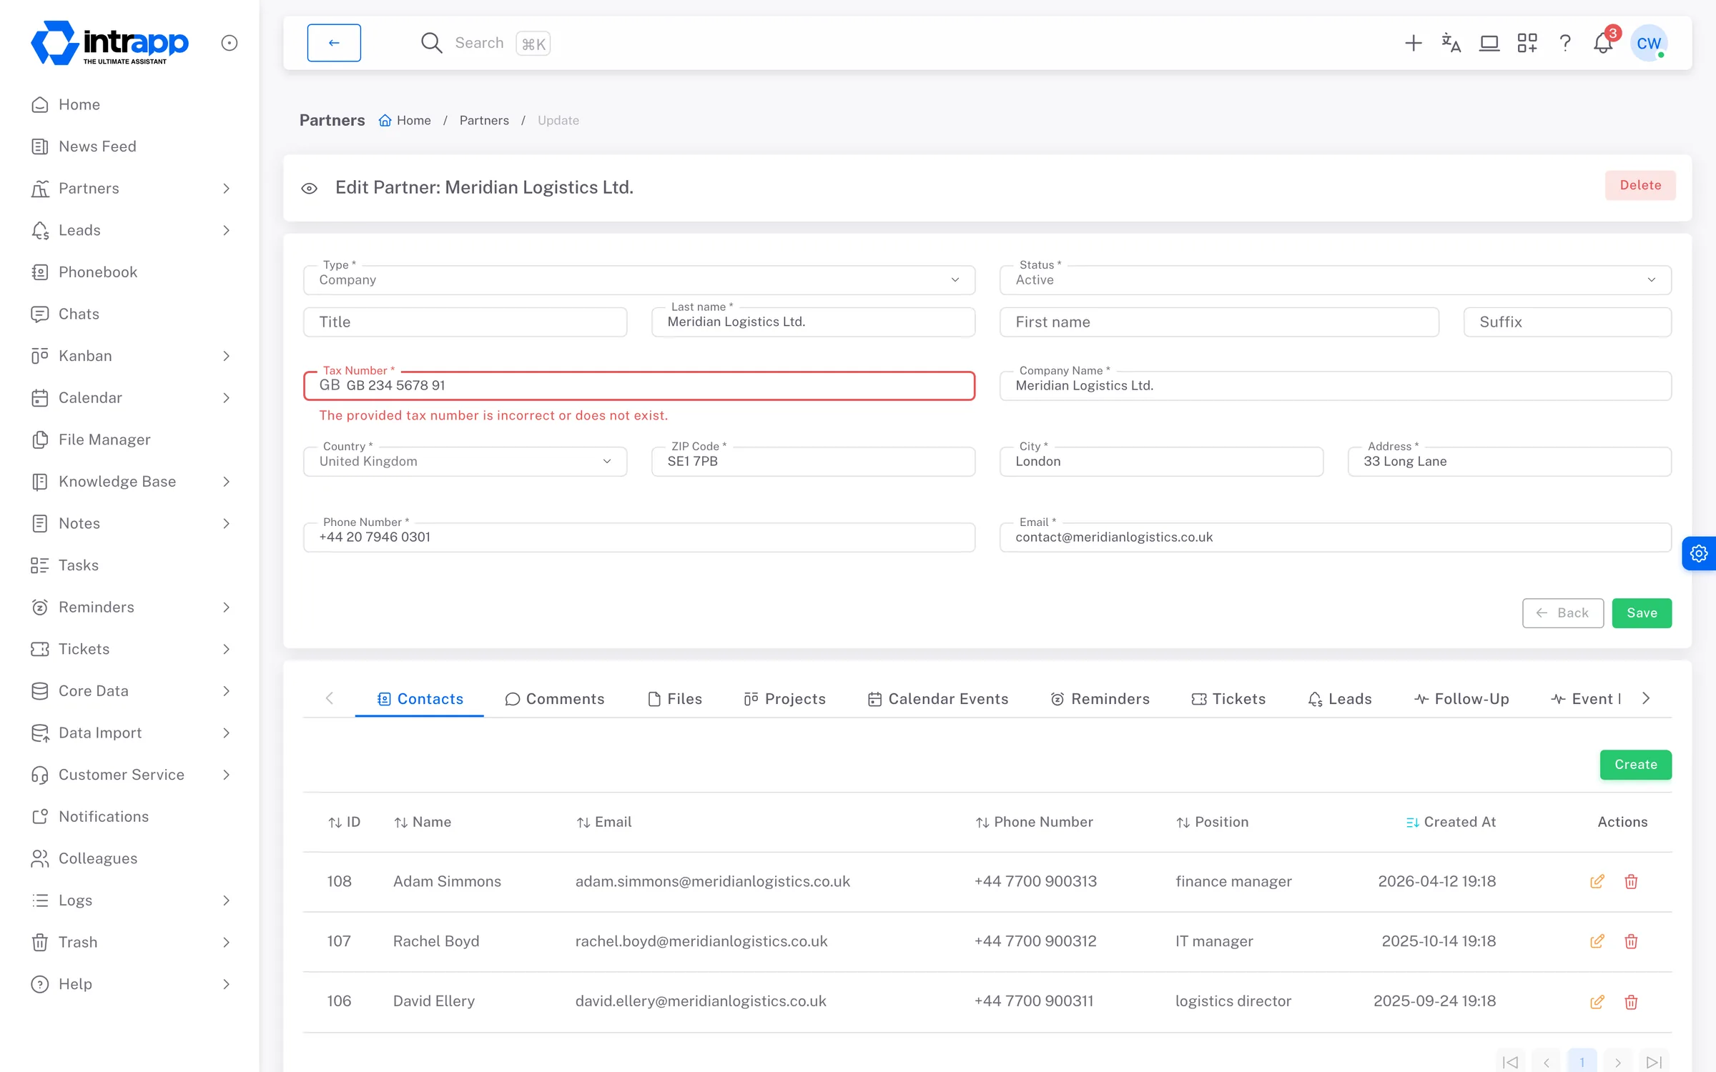Click into the Tax Number field

point(639,385)
